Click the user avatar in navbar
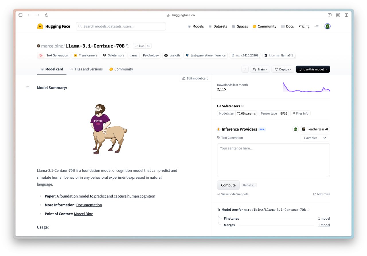Screen dimensions: 367x256 point(327,26)
